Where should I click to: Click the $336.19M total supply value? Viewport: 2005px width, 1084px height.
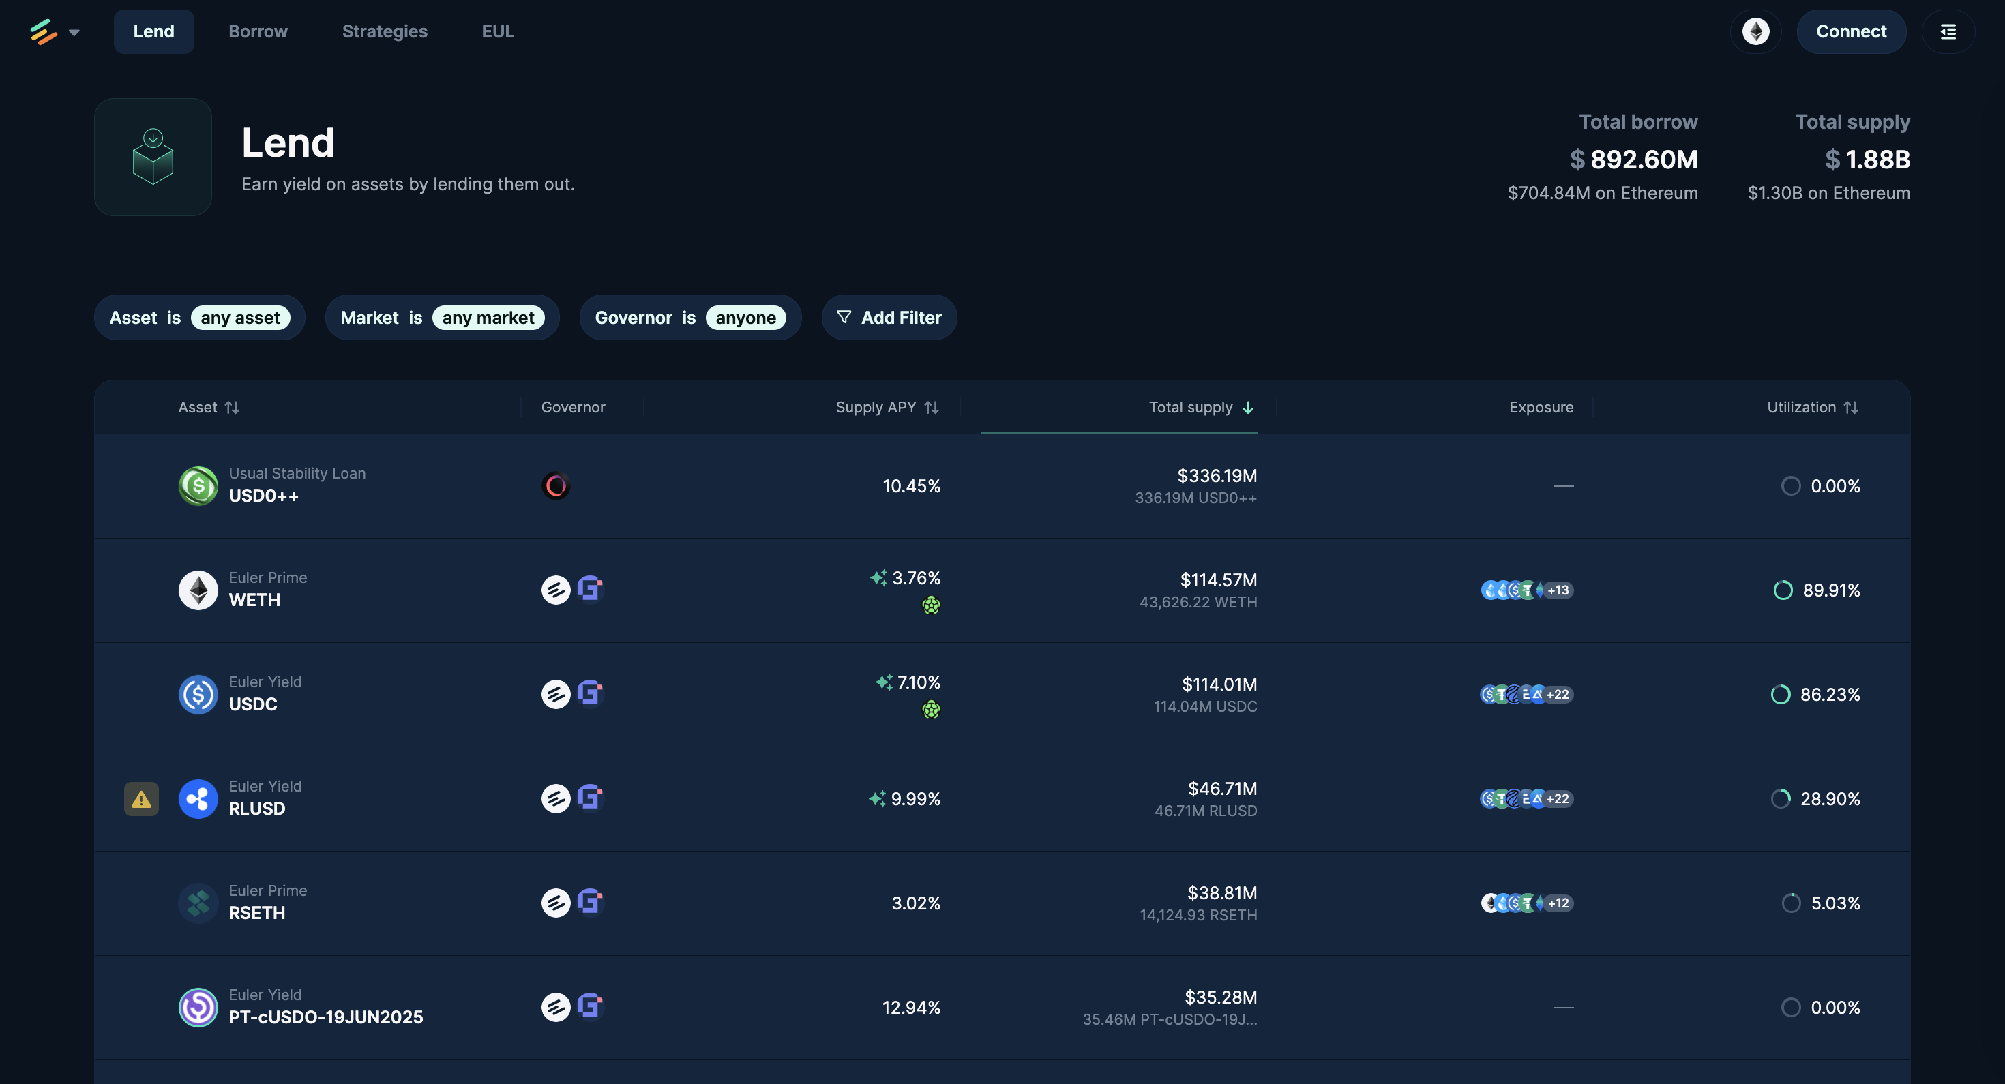[x=1217, y=475]
